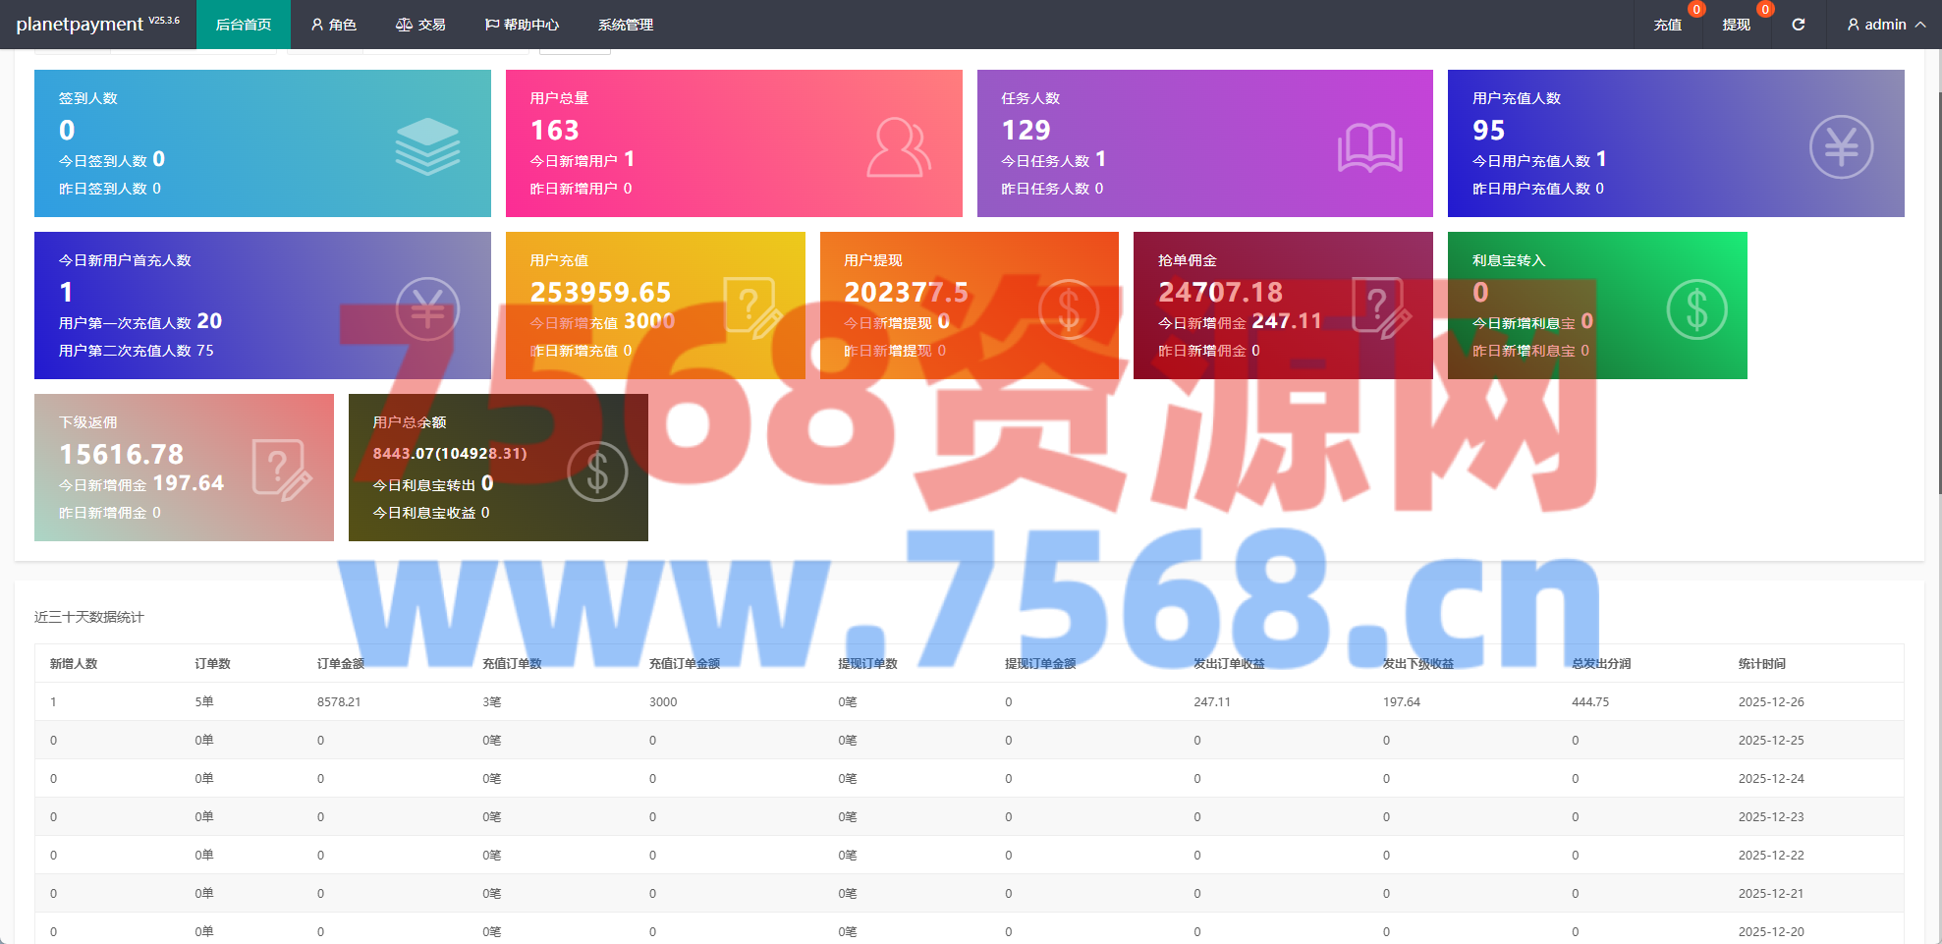Open the admin user dropdown
Viewport: 1942px width, 944px height.
[1885, 25]
